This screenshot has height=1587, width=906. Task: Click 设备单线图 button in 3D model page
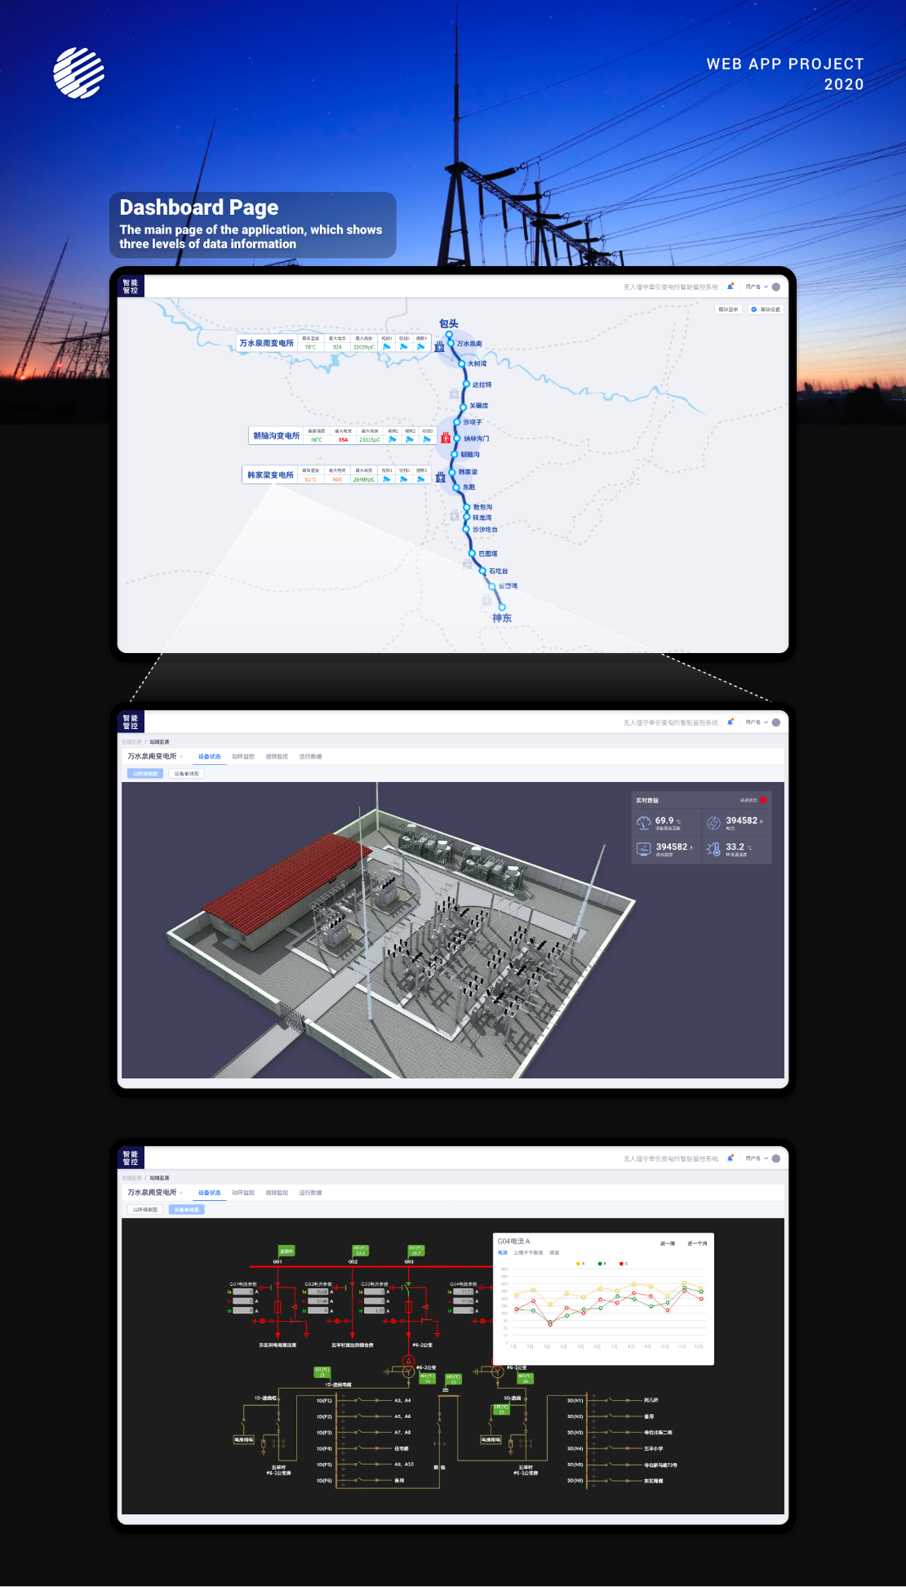[x=186, y=774]
